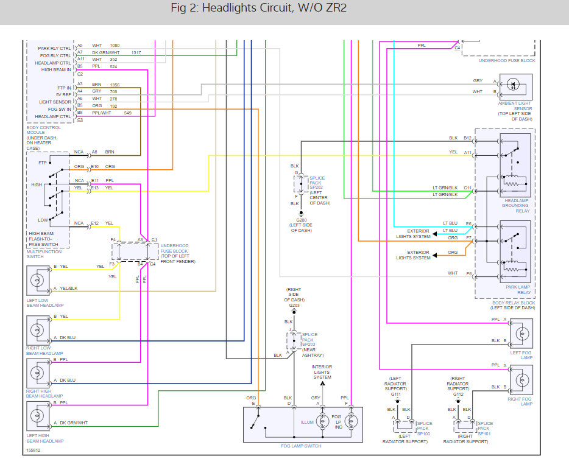
Task: Click the wire circuit number '1080'
Action: click(115, 45)
